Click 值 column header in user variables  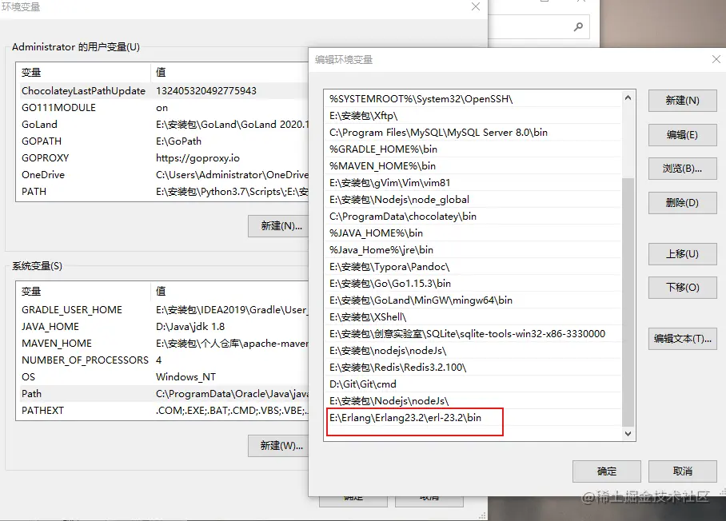point(229,72)
